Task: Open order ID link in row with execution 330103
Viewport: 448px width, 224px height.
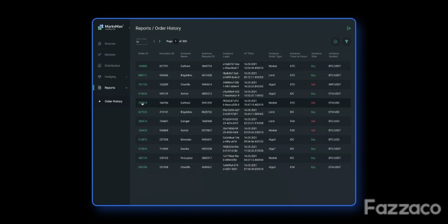Action: pyautogui.click(x=143, y=158)
